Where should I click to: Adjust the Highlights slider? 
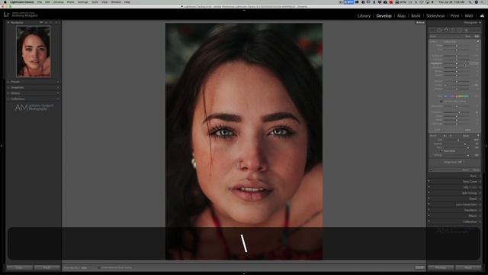(457, 63)
